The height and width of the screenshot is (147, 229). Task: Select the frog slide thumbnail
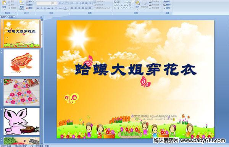(x=22, y=63)
